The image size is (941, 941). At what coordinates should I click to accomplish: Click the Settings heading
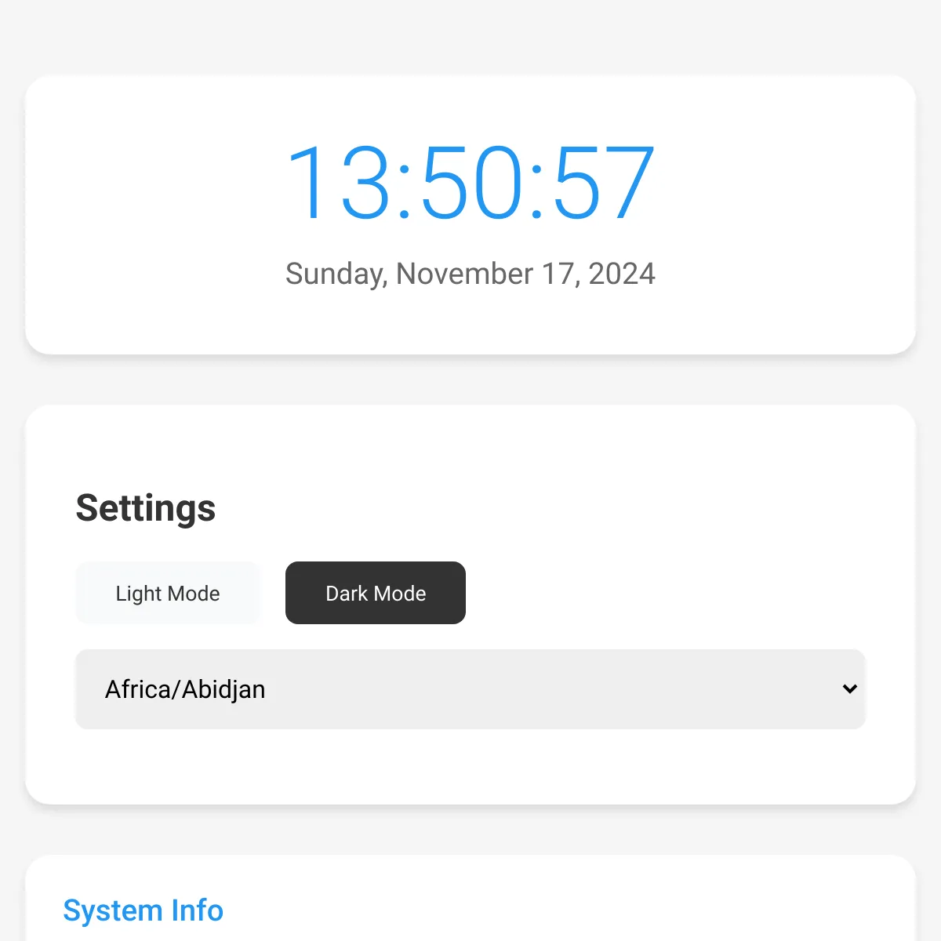[146, 508]
